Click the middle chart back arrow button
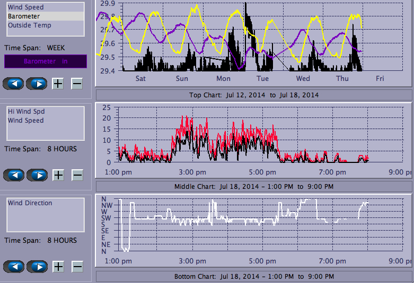The width and height of the screenshot is (414, 283). tap(14, 175)
